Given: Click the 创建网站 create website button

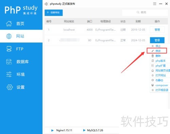Looking at the screenshot, I should tap(54, 13).
